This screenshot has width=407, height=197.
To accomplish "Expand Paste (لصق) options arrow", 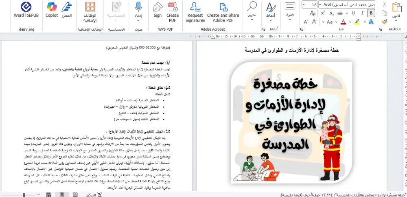I will [396, 21].
